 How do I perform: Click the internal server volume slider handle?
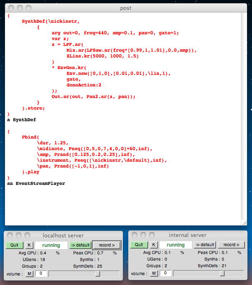tap(222, 273)
